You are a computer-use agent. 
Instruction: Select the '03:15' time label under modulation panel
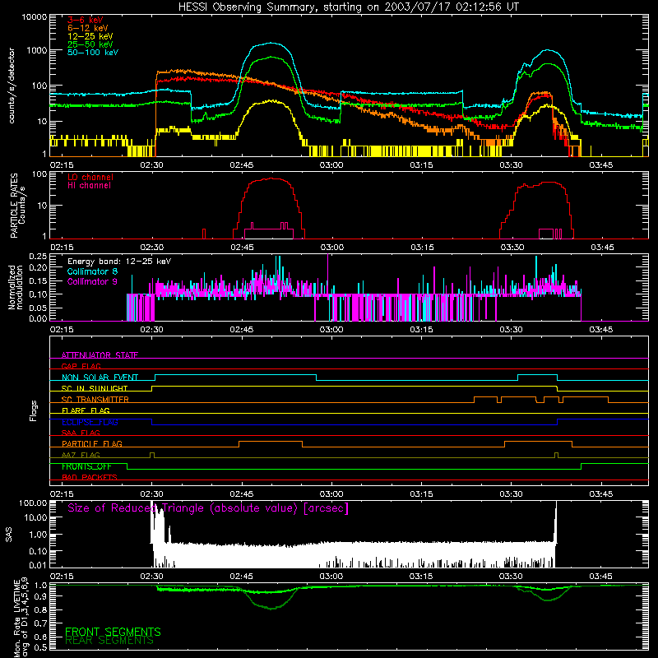pyautogui.click(x=421, y=330)
